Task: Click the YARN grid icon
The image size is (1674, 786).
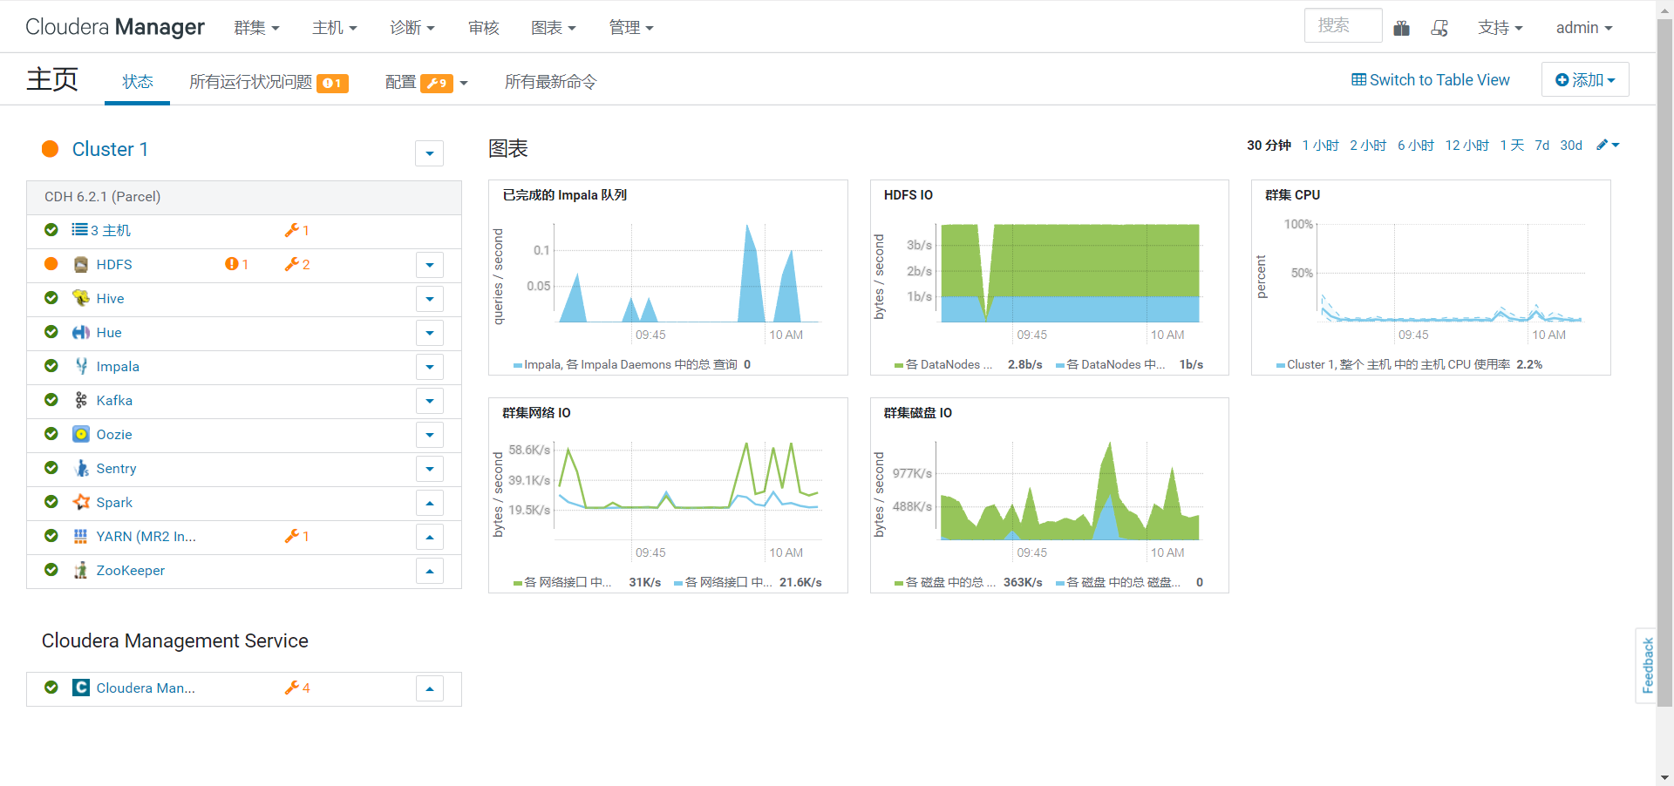Action: [x=81, y=536]
